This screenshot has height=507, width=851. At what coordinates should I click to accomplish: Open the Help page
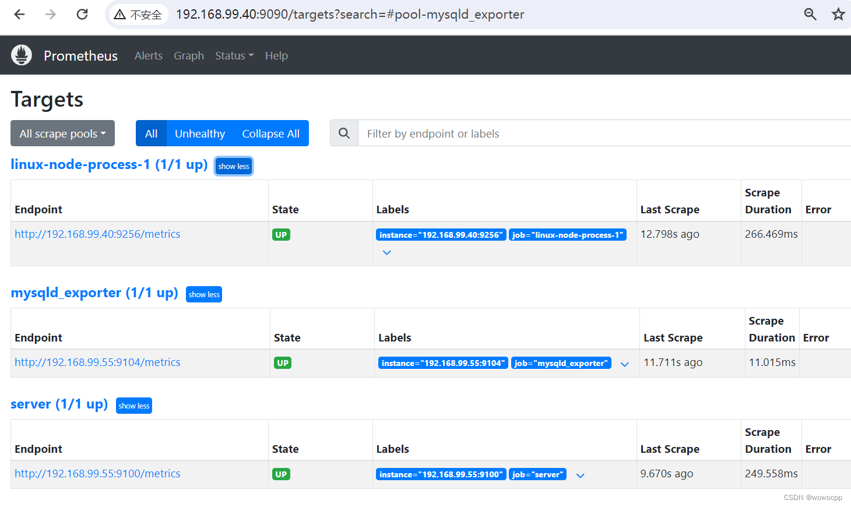point(276,55)
